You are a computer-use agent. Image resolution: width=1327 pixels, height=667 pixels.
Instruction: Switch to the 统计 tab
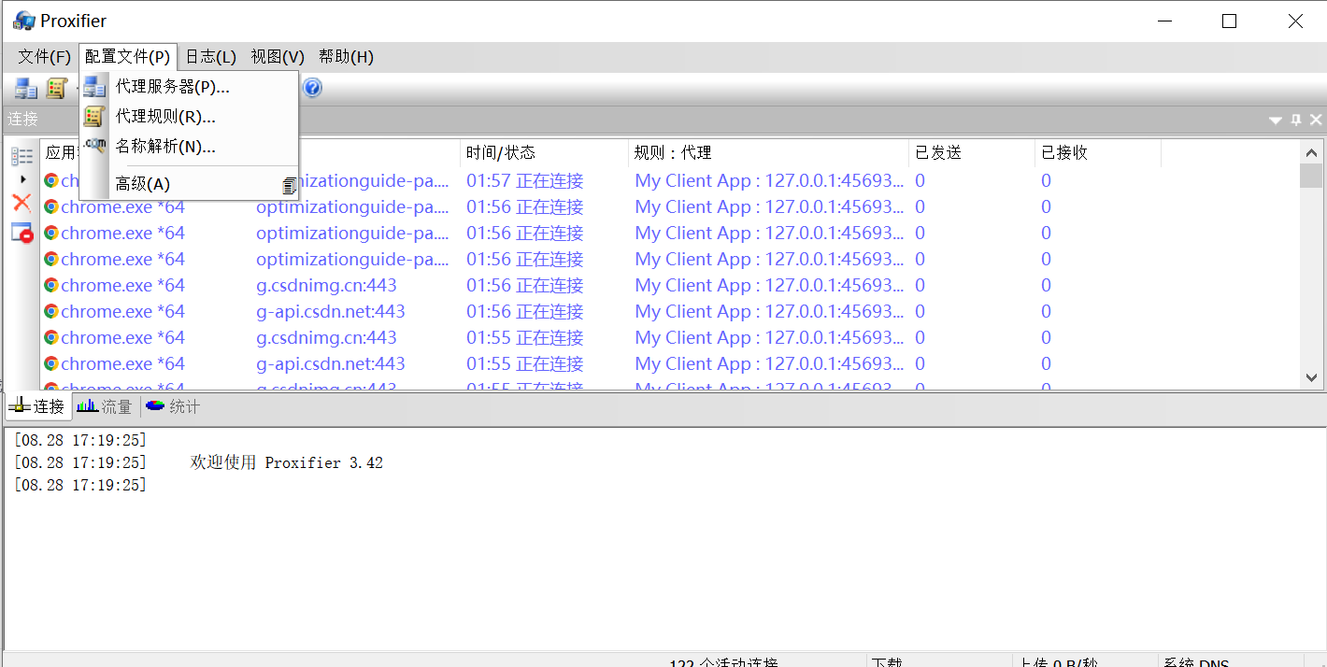coord(173,406)
